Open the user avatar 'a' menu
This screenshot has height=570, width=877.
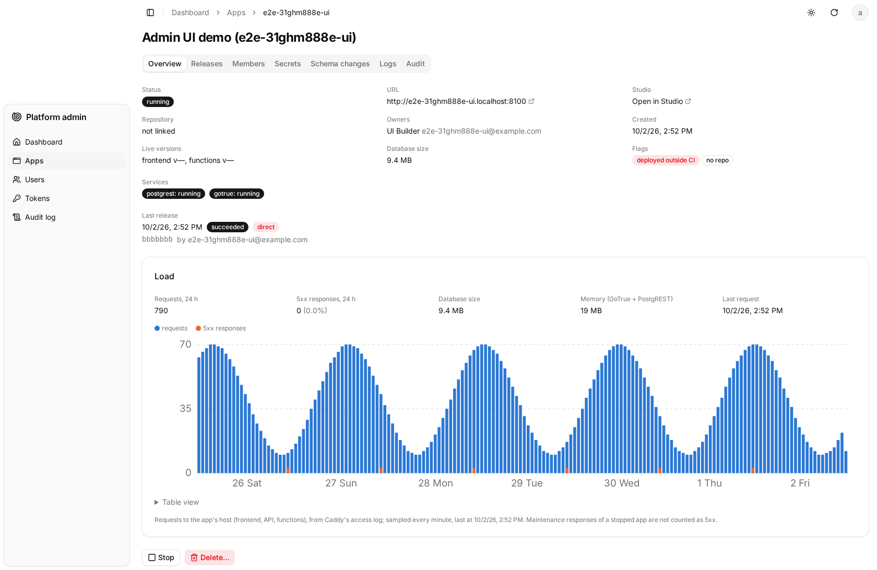(x=860, y=13)
